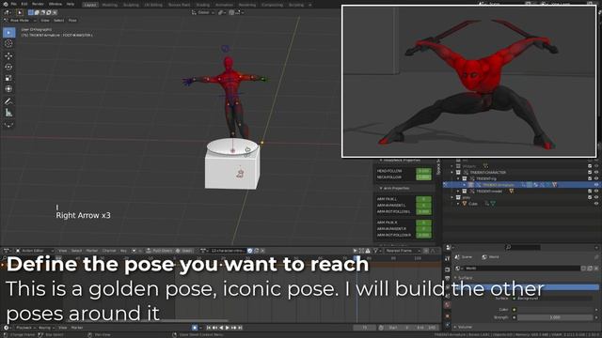Select the Scale tool

8,78
